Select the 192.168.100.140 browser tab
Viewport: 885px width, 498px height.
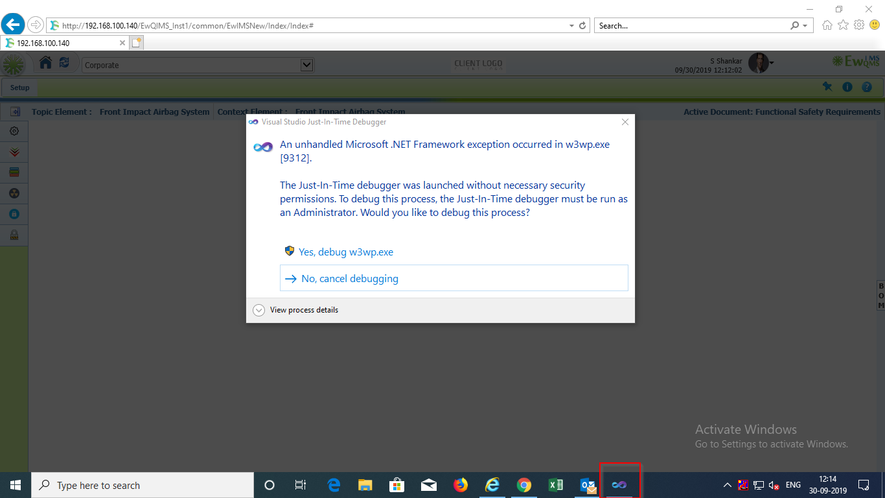(x=64, y=43)
